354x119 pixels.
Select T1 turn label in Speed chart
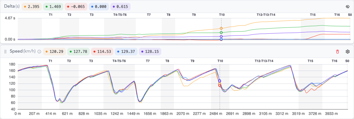tap(50, 61)
